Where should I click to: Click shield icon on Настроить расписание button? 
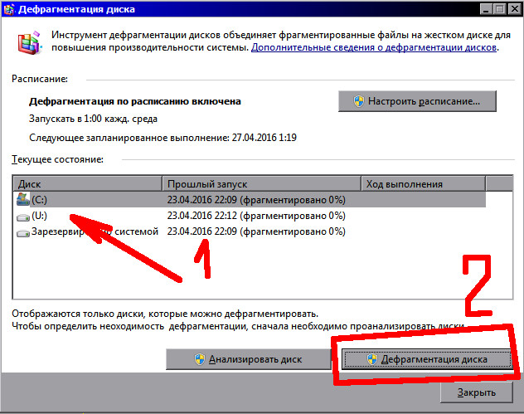[x=360, y=100]
